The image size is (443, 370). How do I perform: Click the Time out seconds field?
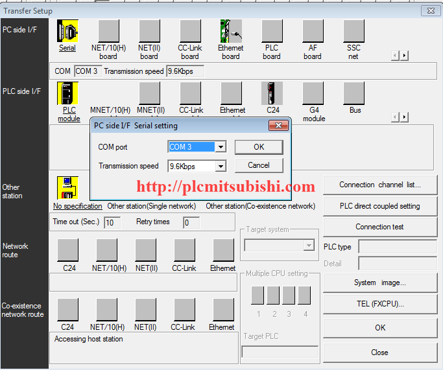tap(112, 223)
